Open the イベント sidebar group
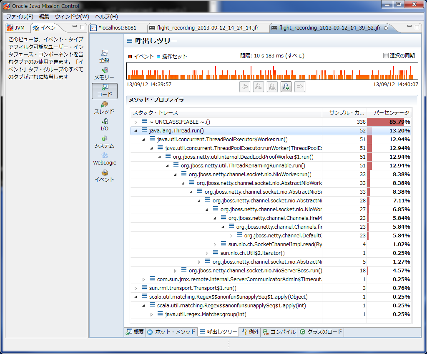The height and width of the screenshot is (354, 427). click(104, 176)
